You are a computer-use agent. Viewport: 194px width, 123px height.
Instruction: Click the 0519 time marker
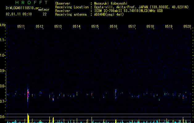(x=169, y=26)
